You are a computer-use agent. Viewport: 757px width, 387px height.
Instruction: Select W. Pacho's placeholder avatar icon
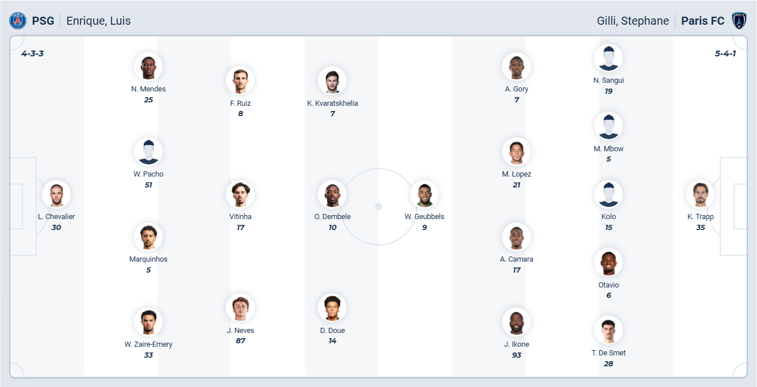pyautogui.click(x=148, y=152)
